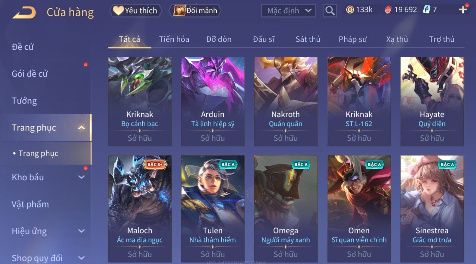The image size is (476, 264).
Task: Expand the Kho báu sidebar menu
Action: pos(81,177)
